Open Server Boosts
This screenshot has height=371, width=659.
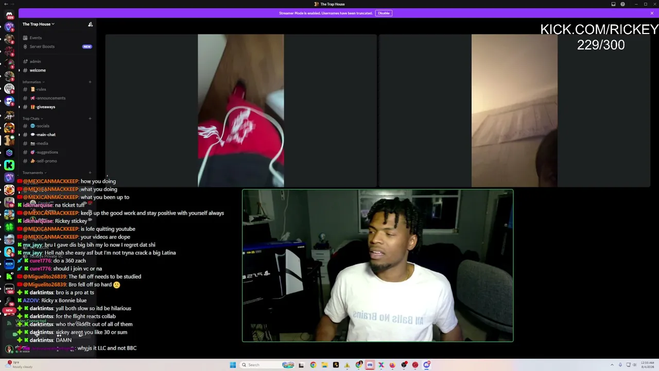click(42, 46)
